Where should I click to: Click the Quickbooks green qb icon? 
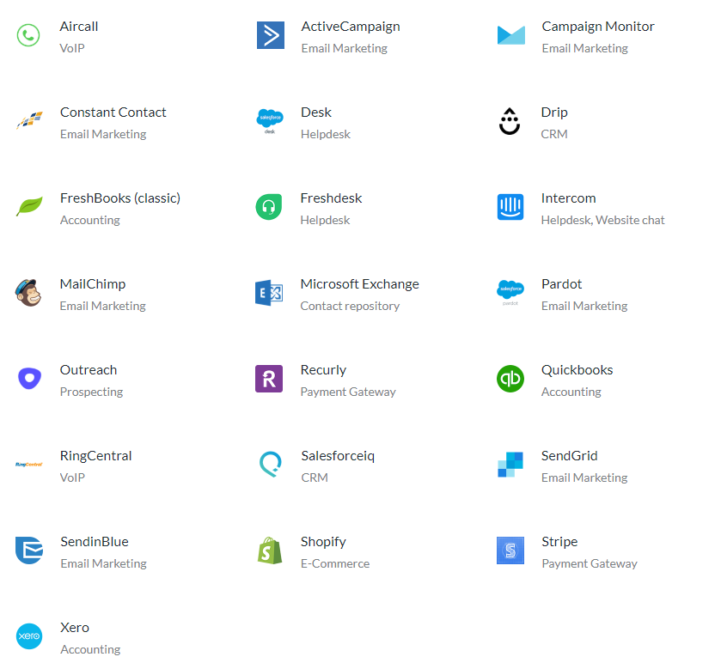510,379
